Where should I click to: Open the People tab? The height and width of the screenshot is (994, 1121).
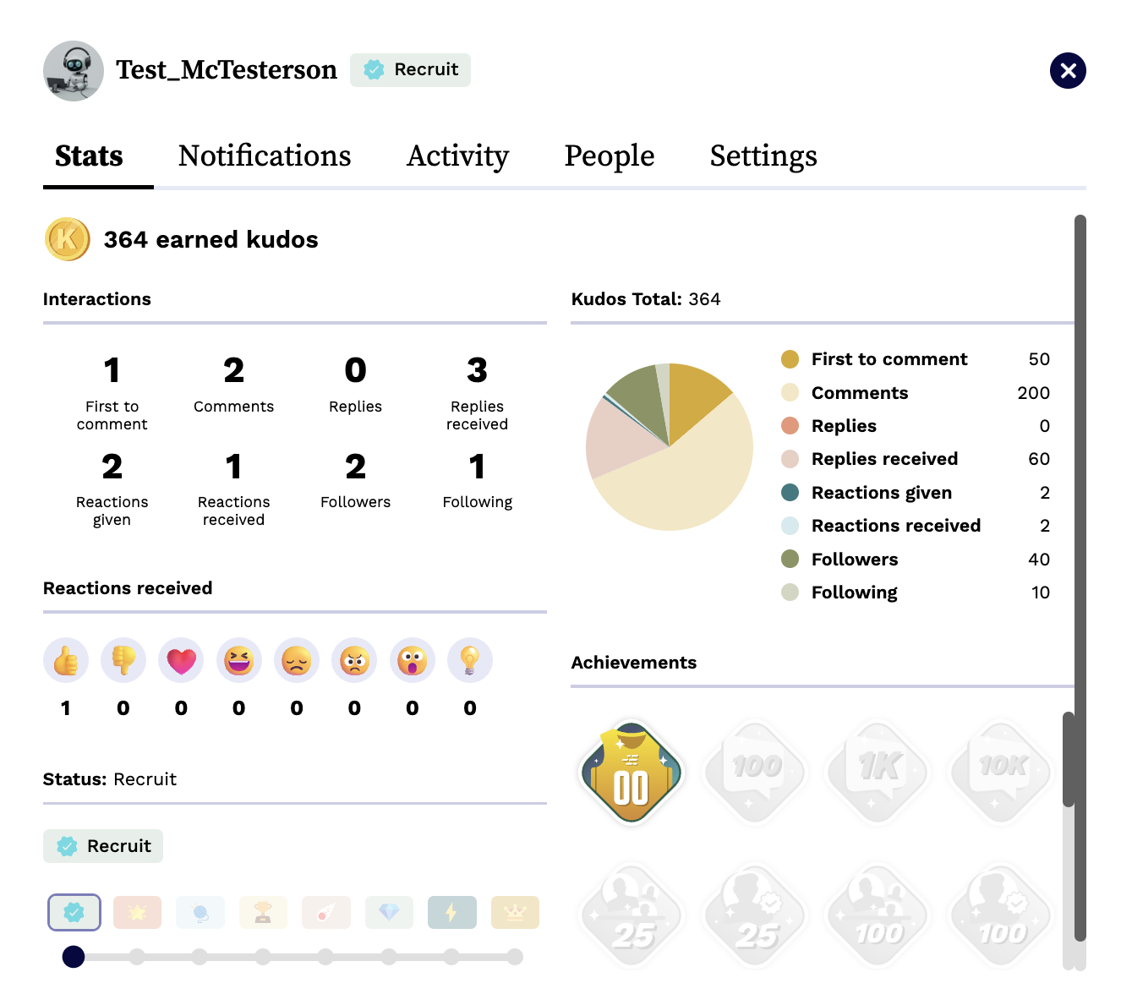pyautogui.click(x=609, y=156)
